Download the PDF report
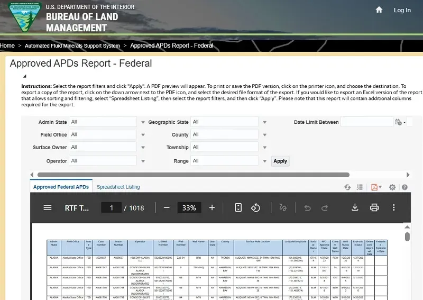This screenshot has width=423, height=300. point(355,207)
